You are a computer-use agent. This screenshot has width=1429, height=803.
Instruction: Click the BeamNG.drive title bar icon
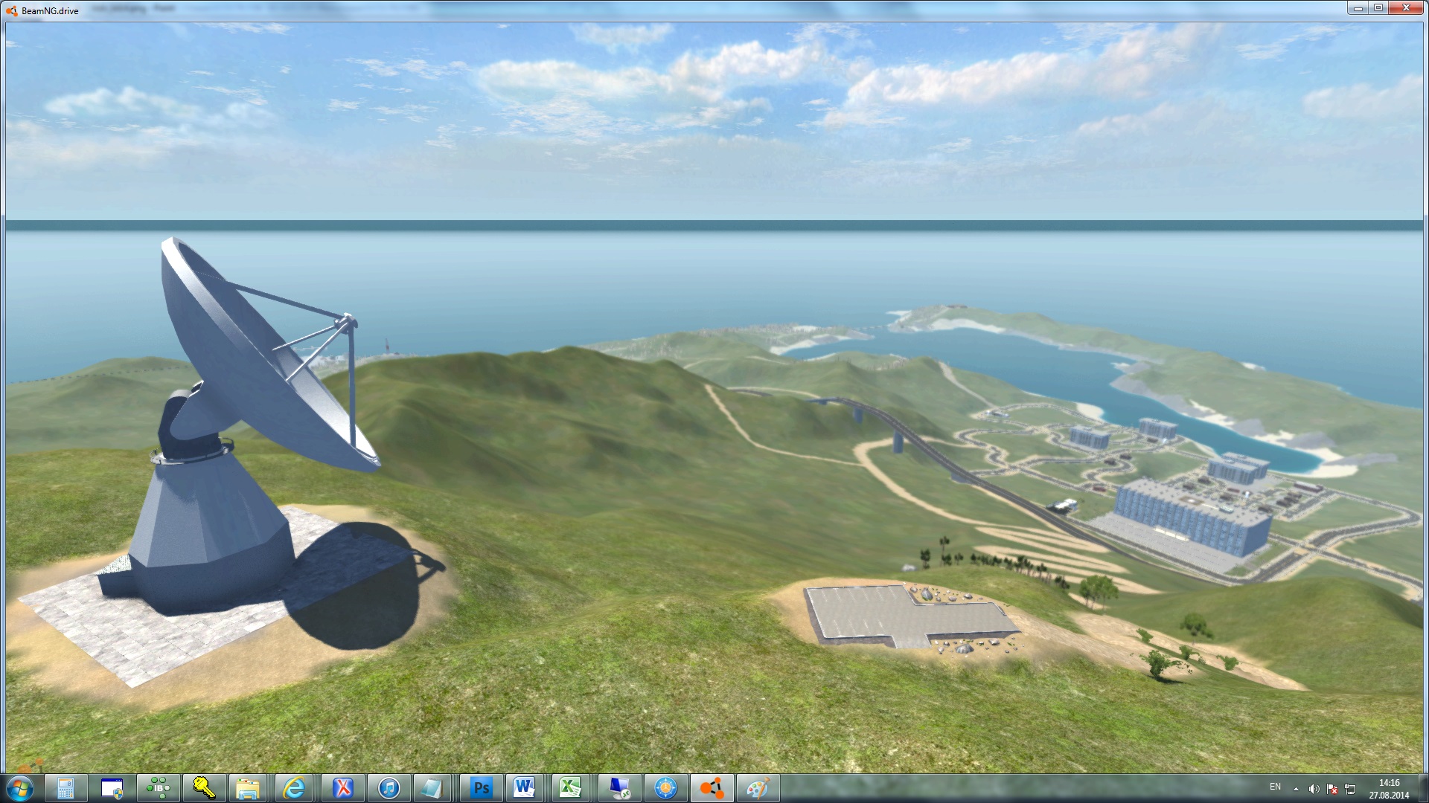coord(12,10)
